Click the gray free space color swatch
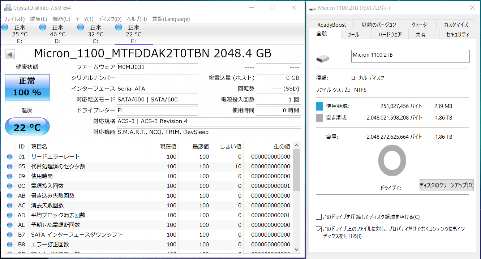 pyautogui.click(x=319, y=118)
